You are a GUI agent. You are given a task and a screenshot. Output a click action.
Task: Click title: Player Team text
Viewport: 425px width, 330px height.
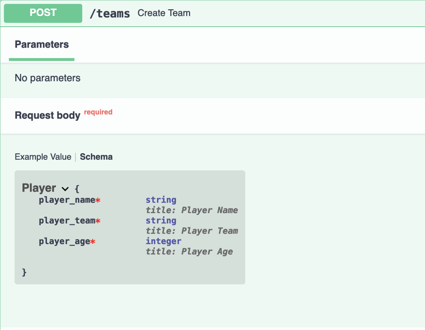[192, 231]
